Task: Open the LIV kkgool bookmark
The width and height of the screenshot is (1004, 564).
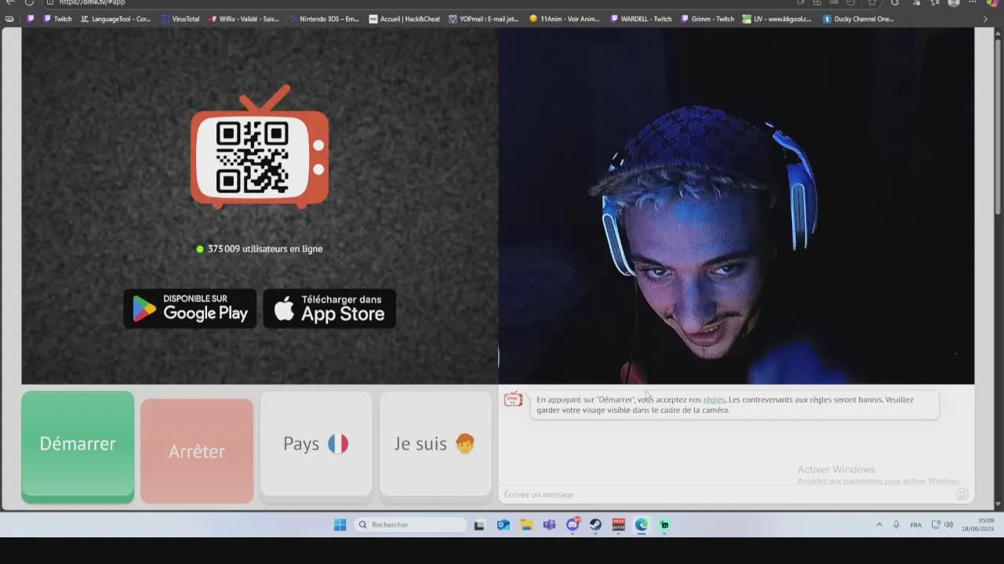Action: point(777,19)
